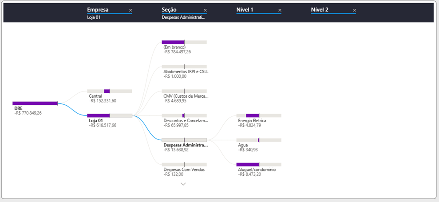This screenshot has height=202, width=439.
Task: Select the Agua node bar
Action: (x=259, y=140)
